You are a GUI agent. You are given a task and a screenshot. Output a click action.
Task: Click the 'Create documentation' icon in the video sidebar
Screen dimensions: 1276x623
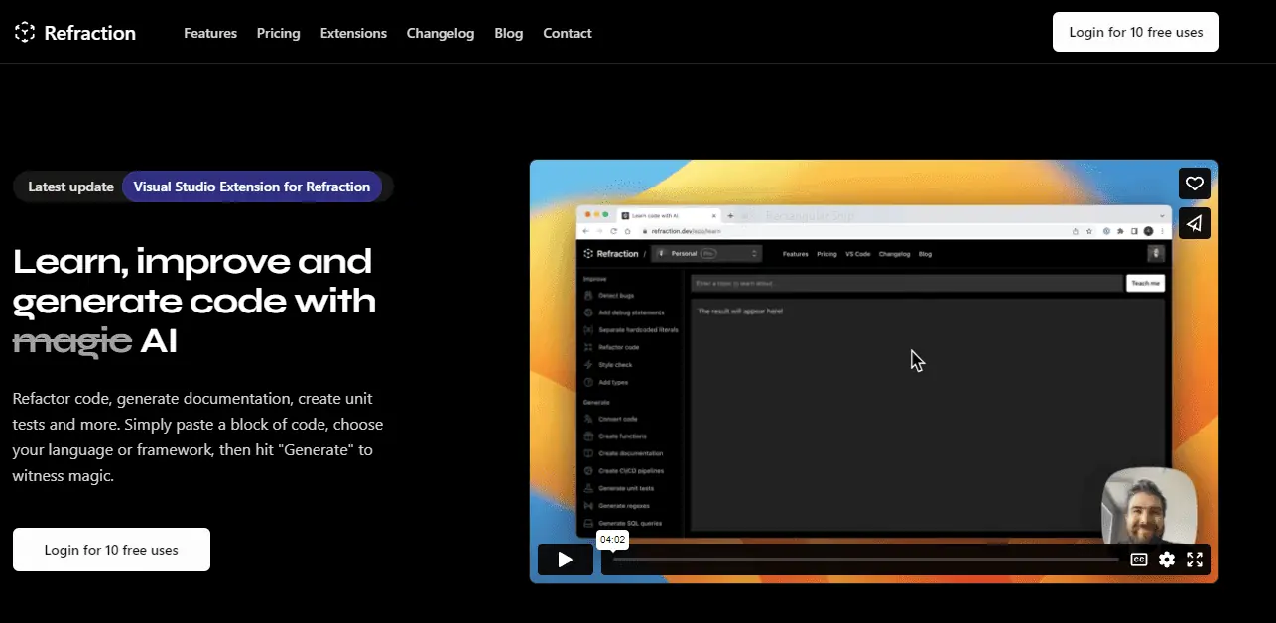point(588,453)
